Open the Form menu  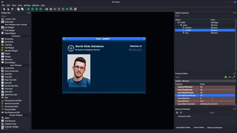(x=14, y=5)
